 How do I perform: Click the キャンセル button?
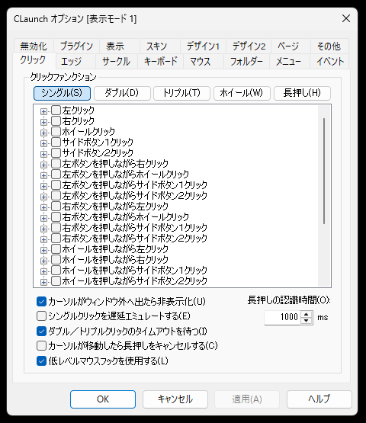pyautogui.click(x=175, y=399)
